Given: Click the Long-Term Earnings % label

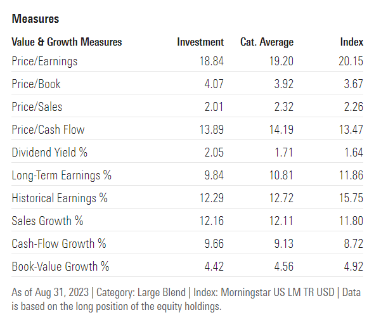Looking at the screenshot, I should (61, 175).
